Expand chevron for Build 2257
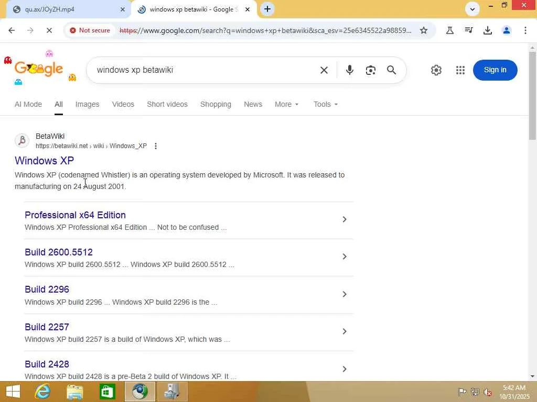Image resolution: width=537 pixels, height=402 pixels. [x=345, y=331]
